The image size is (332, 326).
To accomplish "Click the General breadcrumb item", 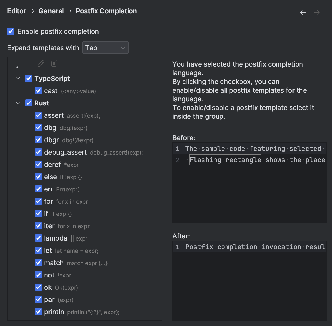I will (51, 11).
